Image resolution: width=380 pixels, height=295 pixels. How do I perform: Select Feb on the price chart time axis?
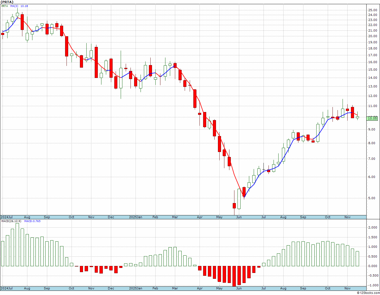[155, 217]
